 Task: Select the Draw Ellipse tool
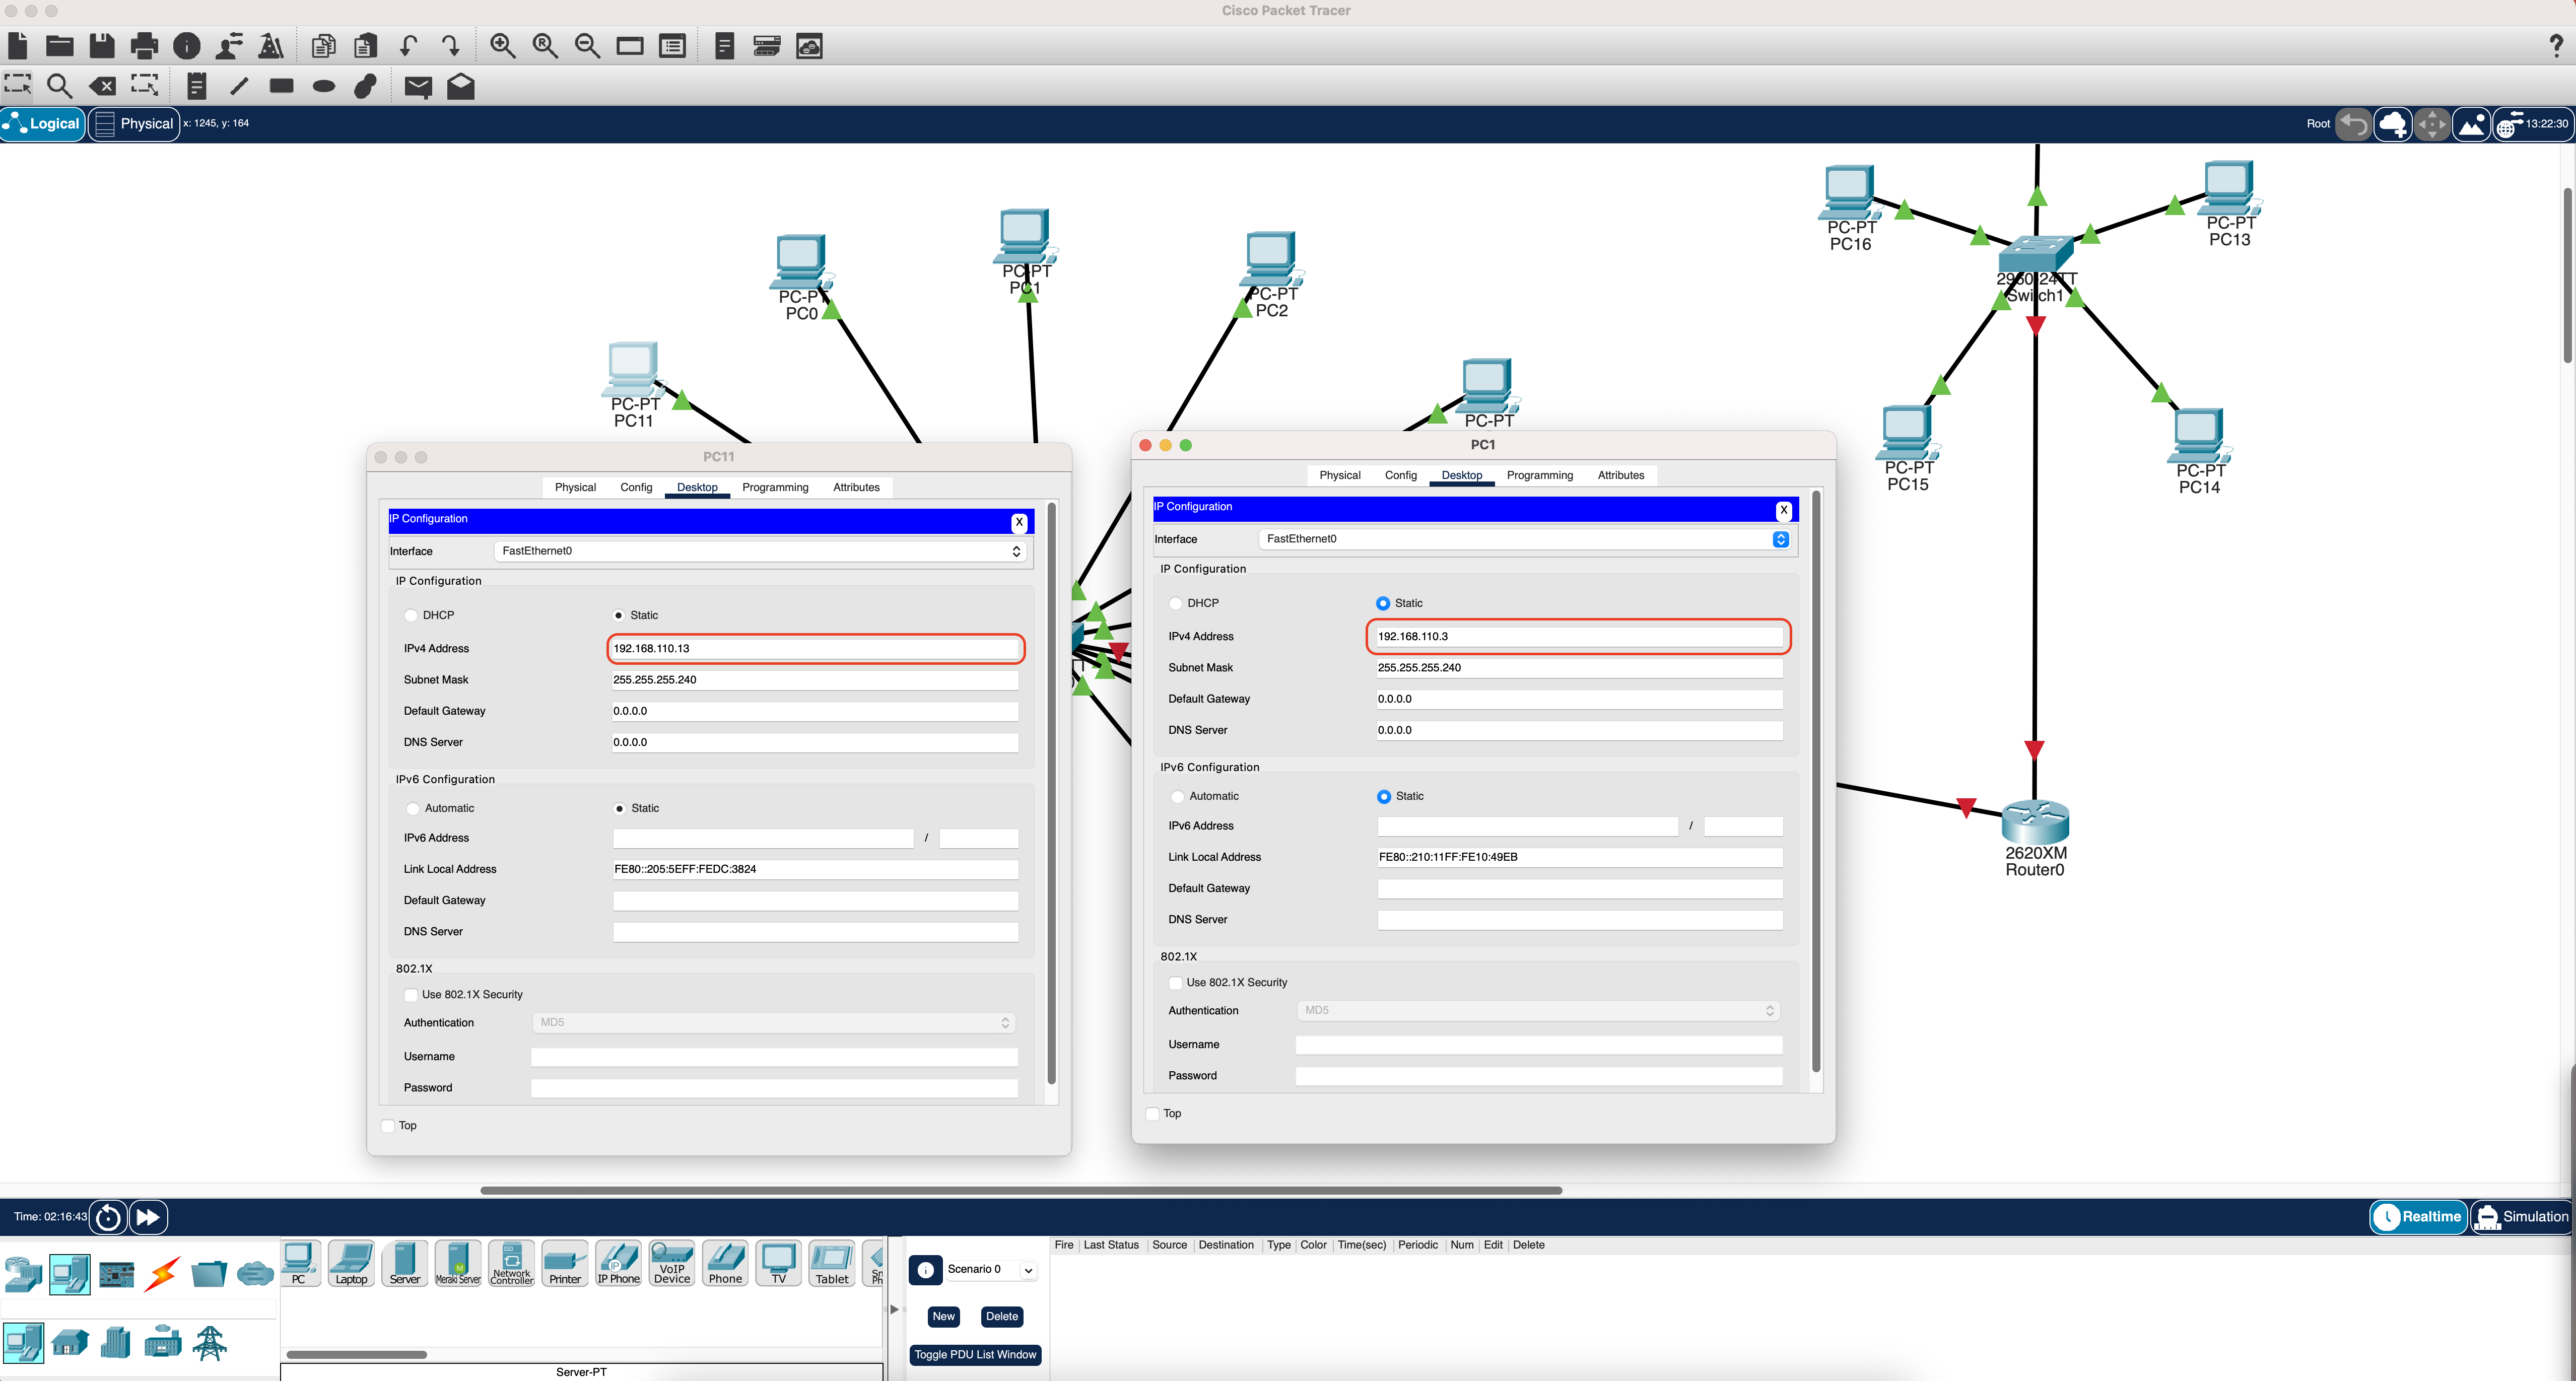coord(324,86)
